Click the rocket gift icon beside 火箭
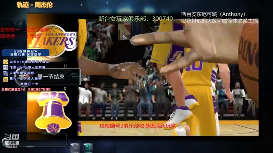 (x=5, y=73)
